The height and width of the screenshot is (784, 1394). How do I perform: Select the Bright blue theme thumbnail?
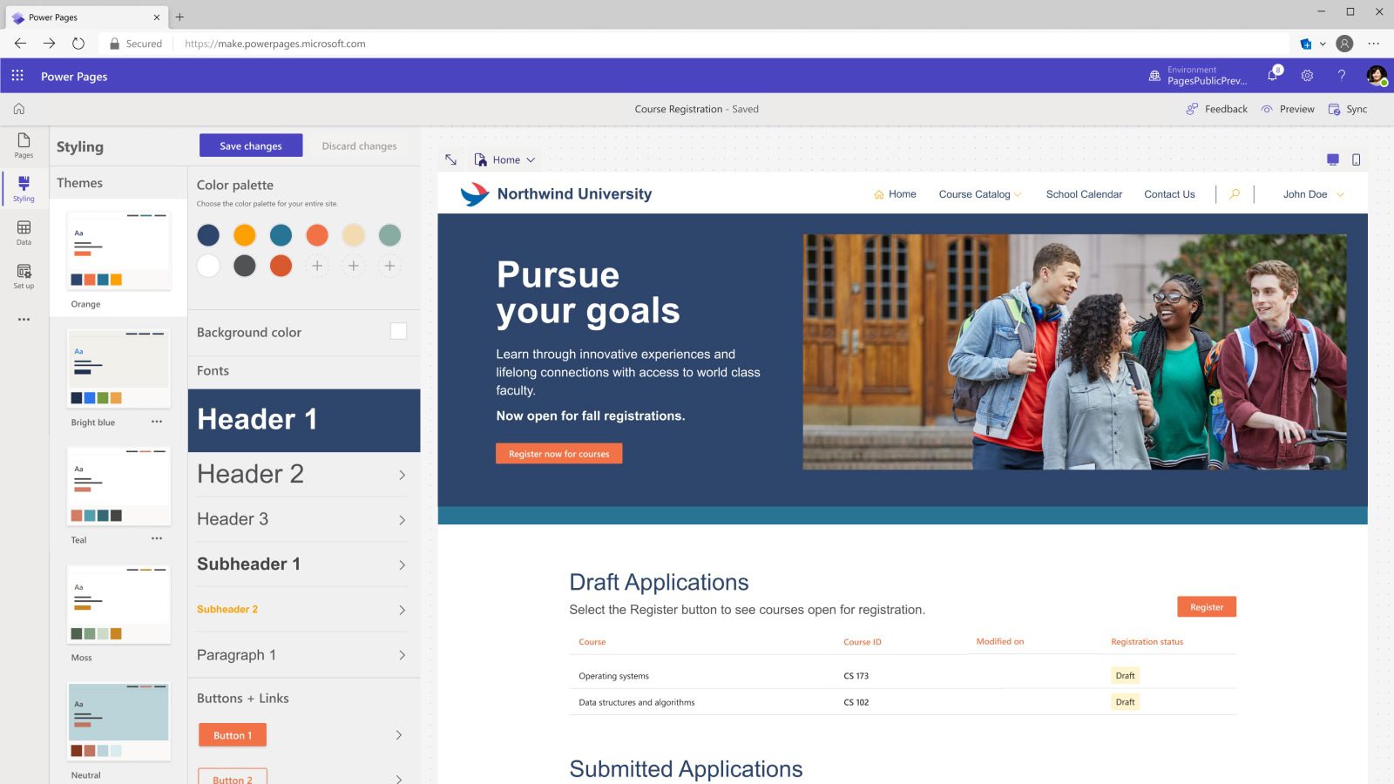tap(118, 366)
